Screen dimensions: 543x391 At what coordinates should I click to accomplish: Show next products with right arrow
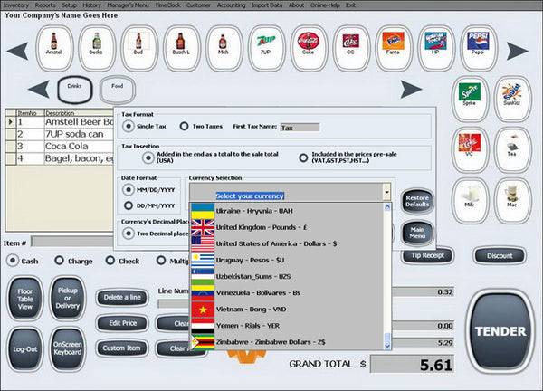point(517,51)
